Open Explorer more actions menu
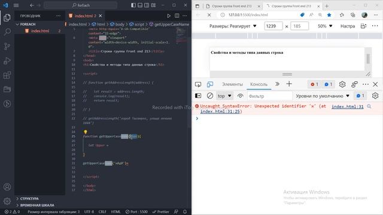The image size is (383, 215). 58,16
